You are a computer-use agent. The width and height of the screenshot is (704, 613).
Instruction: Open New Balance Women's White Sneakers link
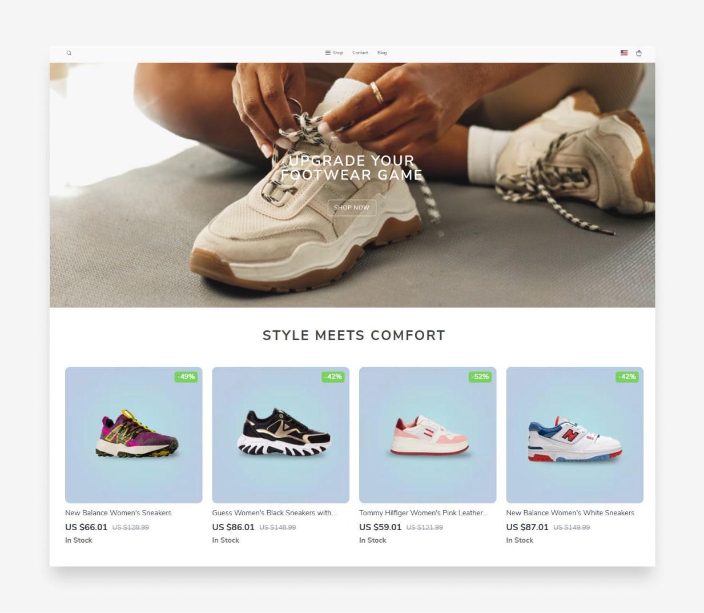(570, 513)
